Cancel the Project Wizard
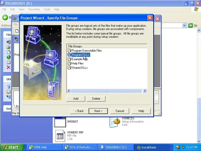This screenshot has height=151, width=201. point(120,111)
